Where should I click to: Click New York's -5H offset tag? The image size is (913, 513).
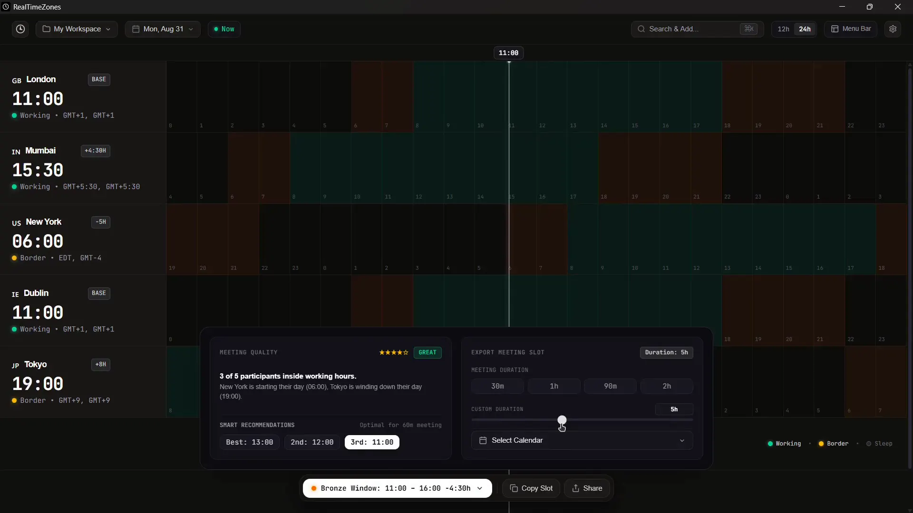[101, 222]
